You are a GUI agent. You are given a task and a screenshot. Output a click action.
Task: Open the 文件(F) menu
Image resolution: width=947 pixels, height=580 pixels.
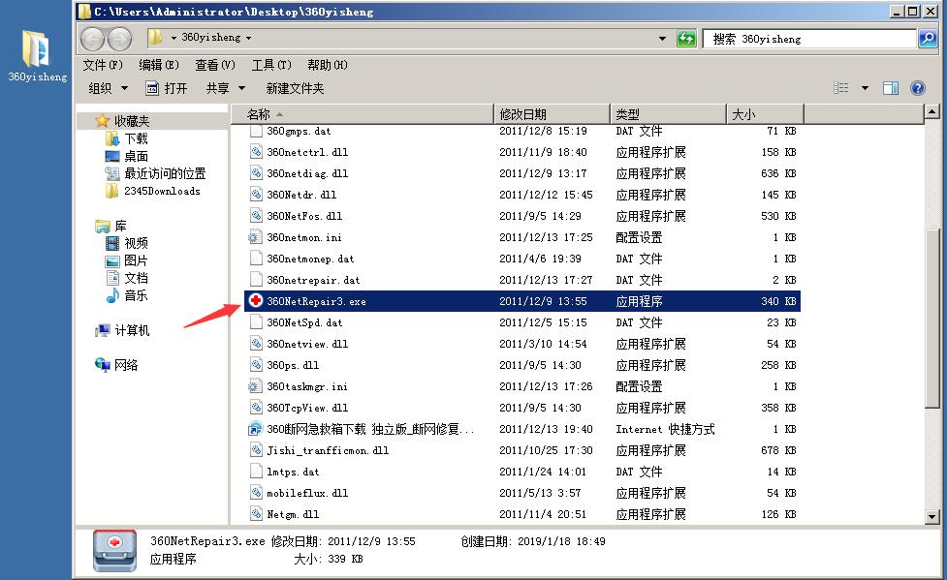coord(103,65)
